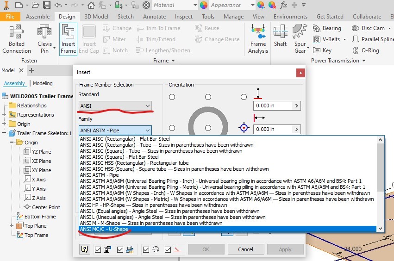Viewport: 394px width, 261px height.
Task: Select the top-left orientation radio button
Action: [172, 97]
